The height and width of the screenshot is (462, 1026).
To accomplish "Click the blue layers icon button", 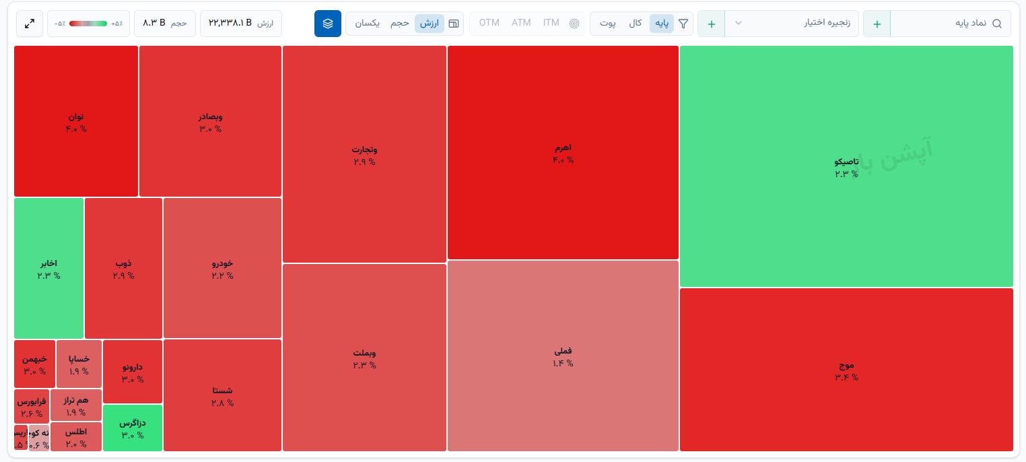I will coord(328,24).
